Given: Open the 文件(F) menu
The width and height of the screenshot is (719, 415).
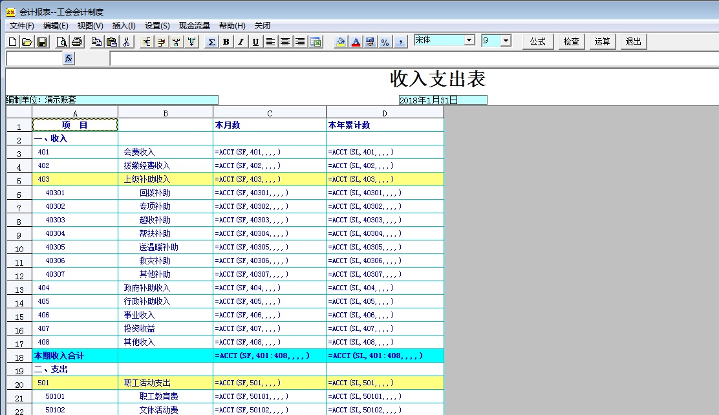Looking at the screenshot, I should pos(22,26).
